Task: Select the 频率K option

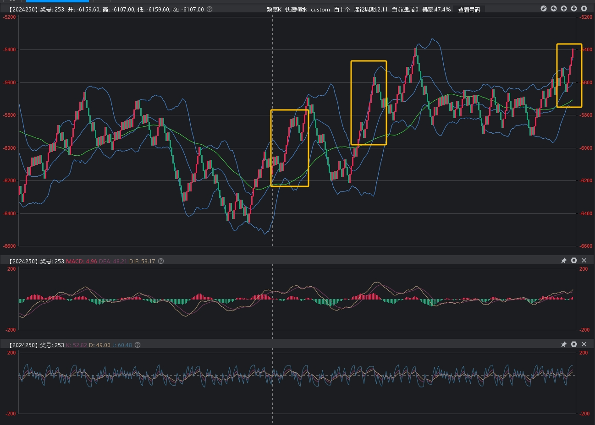Action: click(274, 9)
